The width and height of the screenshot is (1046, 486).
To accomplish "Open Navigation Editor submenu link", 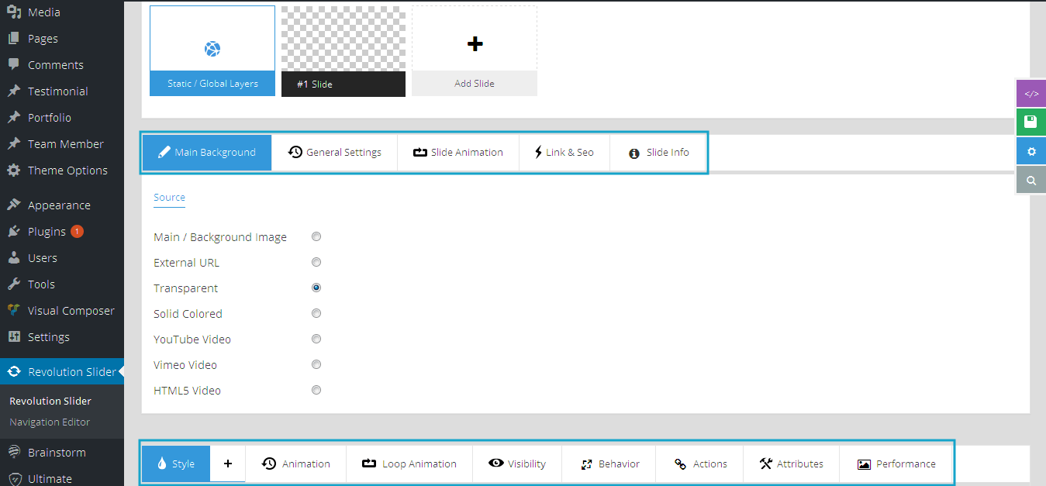I will [x=50, y=422].
